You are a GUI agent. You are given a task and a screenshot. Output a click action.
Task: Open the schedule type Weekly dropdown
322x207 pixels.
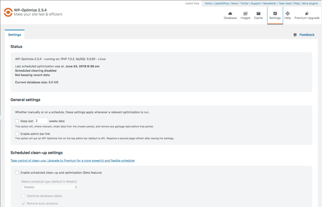tap(49, 188)
